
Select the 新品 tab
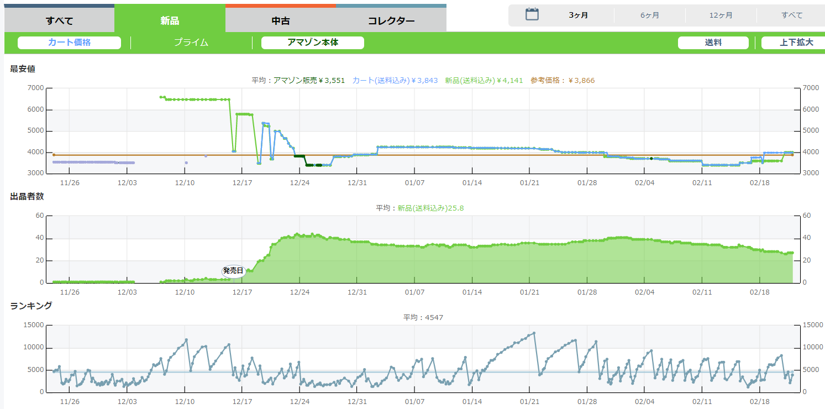[170, 21]
